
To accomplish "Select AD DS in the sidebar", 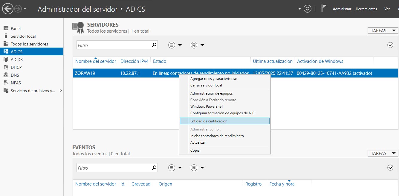I will (x=32, y=60).
